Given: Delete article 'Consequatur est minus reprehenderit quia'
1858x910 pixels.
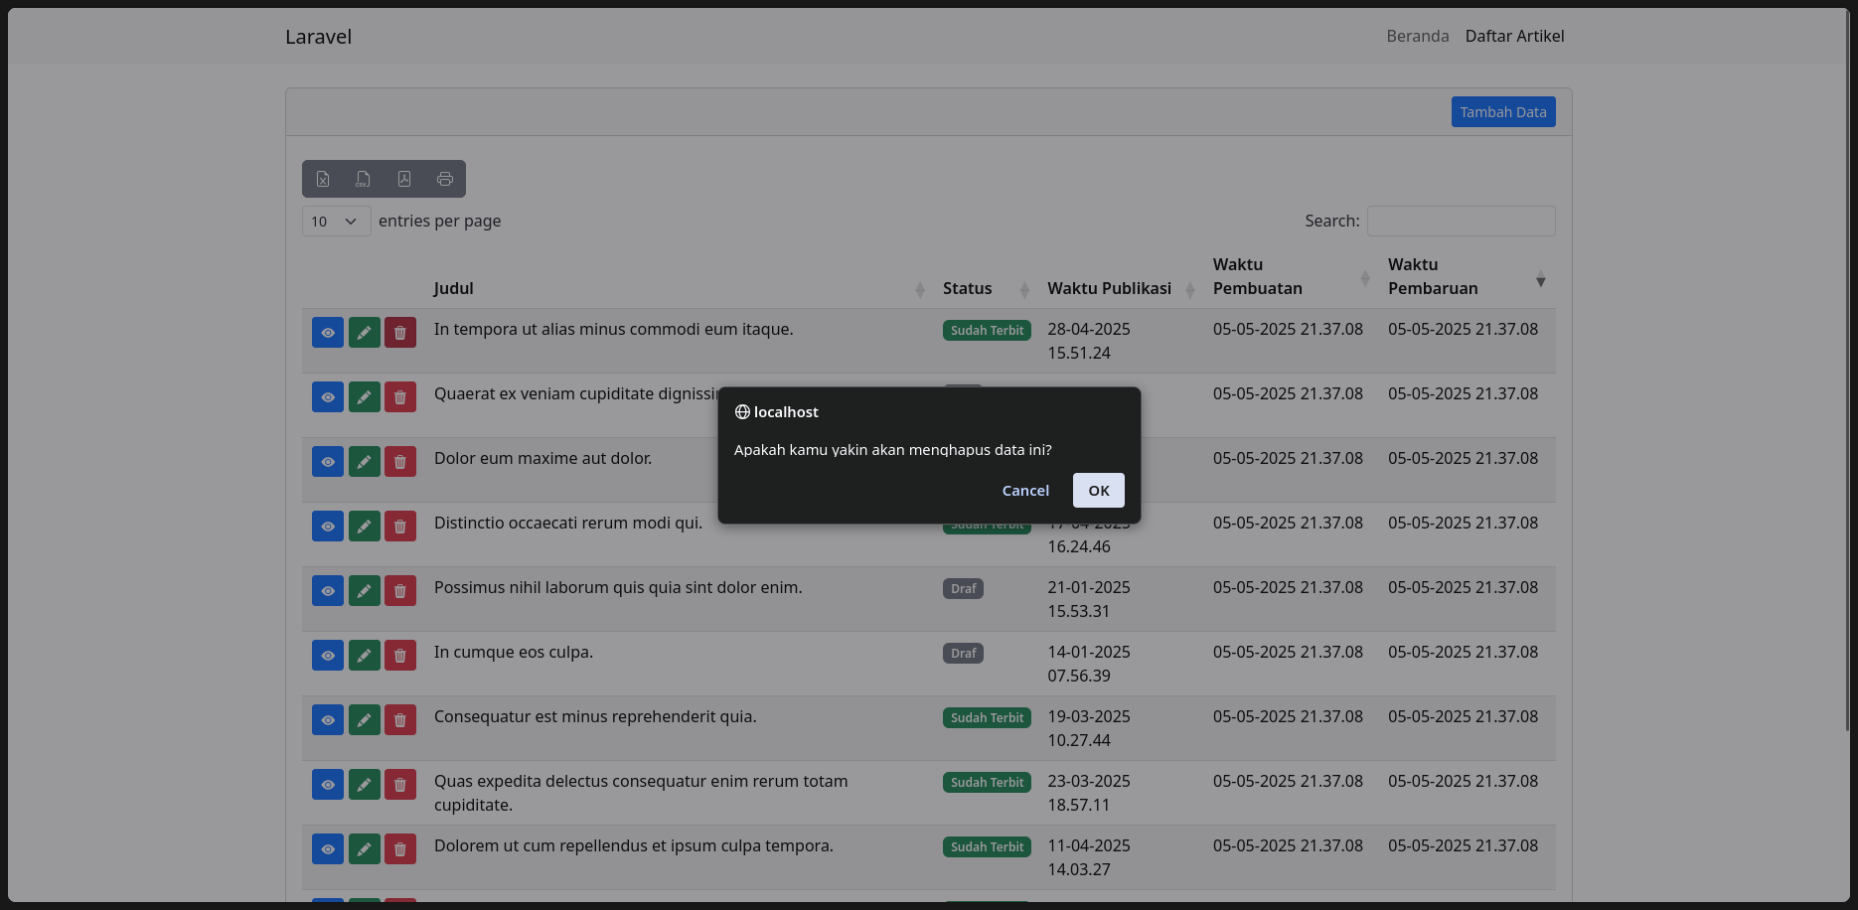Looking at the screenshot, I should (400, 720).
